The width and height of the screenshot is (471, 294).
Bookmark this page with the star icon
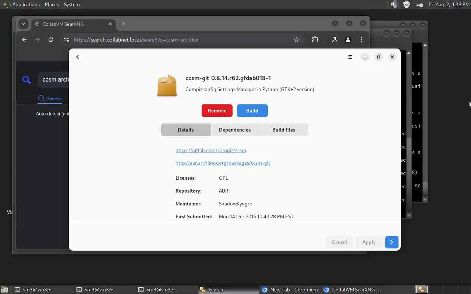point(297,40)
